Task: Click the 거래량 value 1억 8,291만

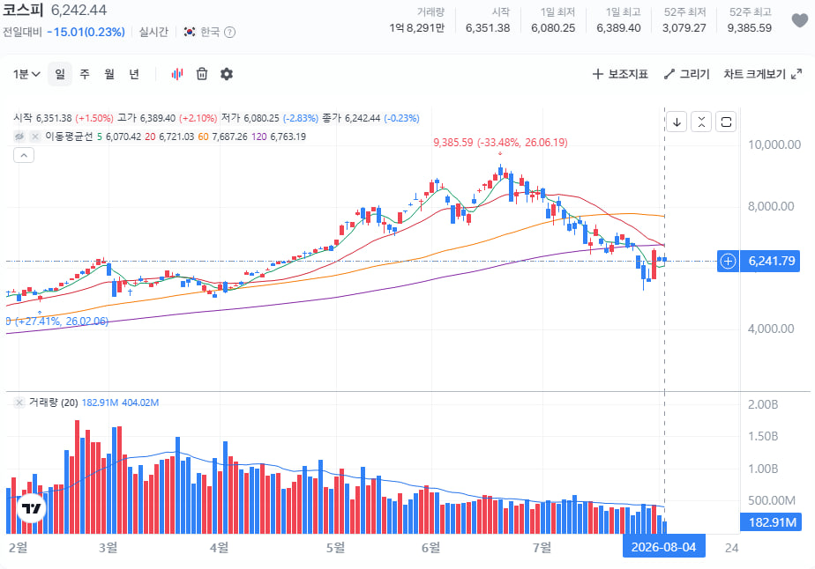Action: tap(417, 28)
